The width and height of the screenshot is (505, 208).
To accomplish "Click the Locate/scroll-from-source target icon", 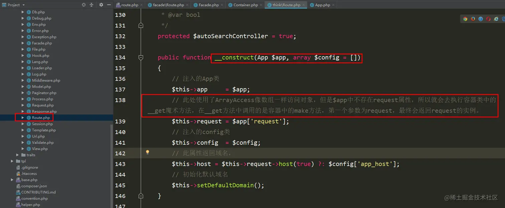I will pos(83,5).
